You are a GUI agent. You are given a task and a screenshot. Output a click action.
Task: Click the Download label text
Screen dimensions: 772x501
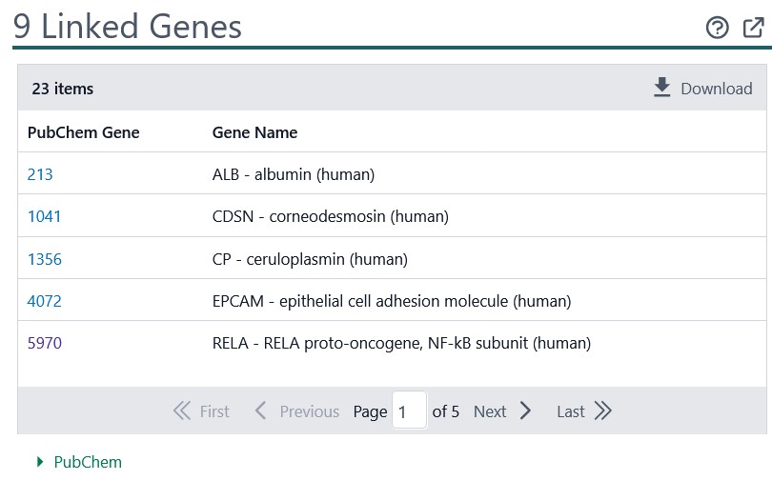pos(717,89)
